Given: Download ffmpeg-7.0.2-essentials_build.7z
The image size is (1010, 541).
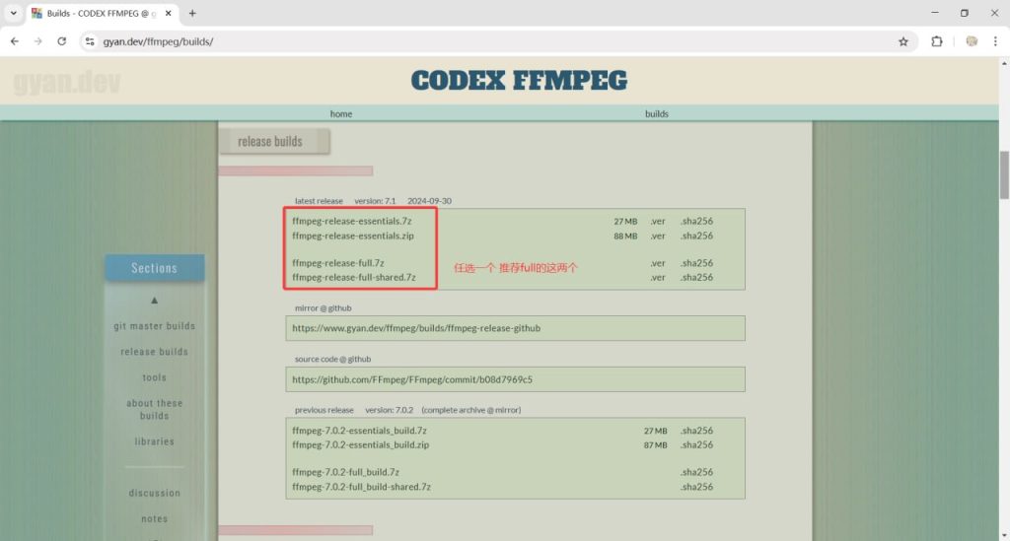Looking at the screenshot, I should point(359,431).
